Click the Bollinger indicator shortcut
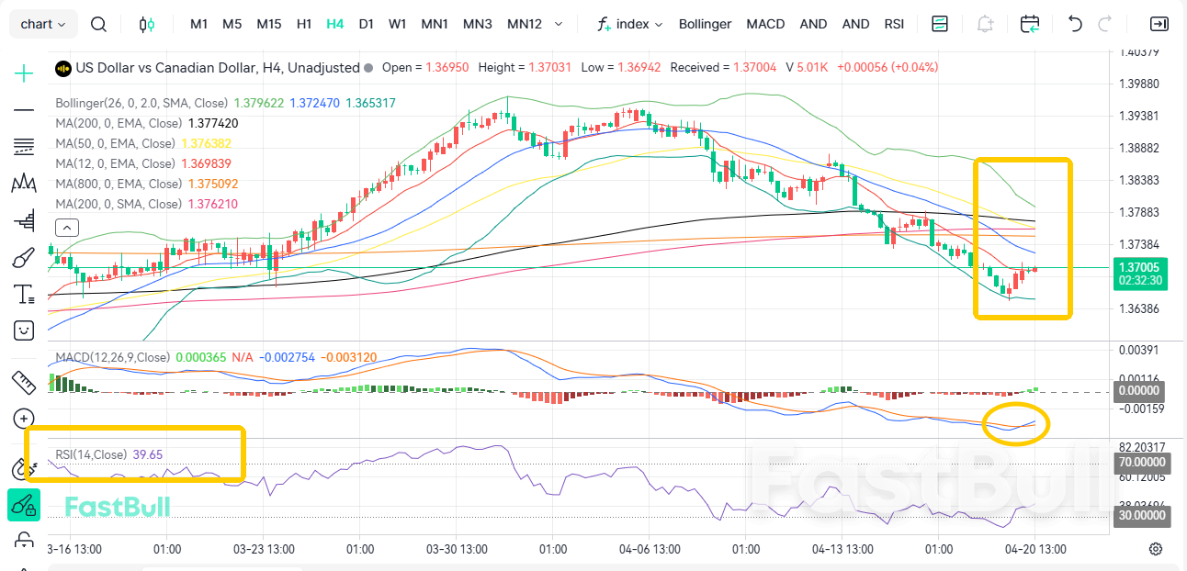 click(x=705, y=24)
